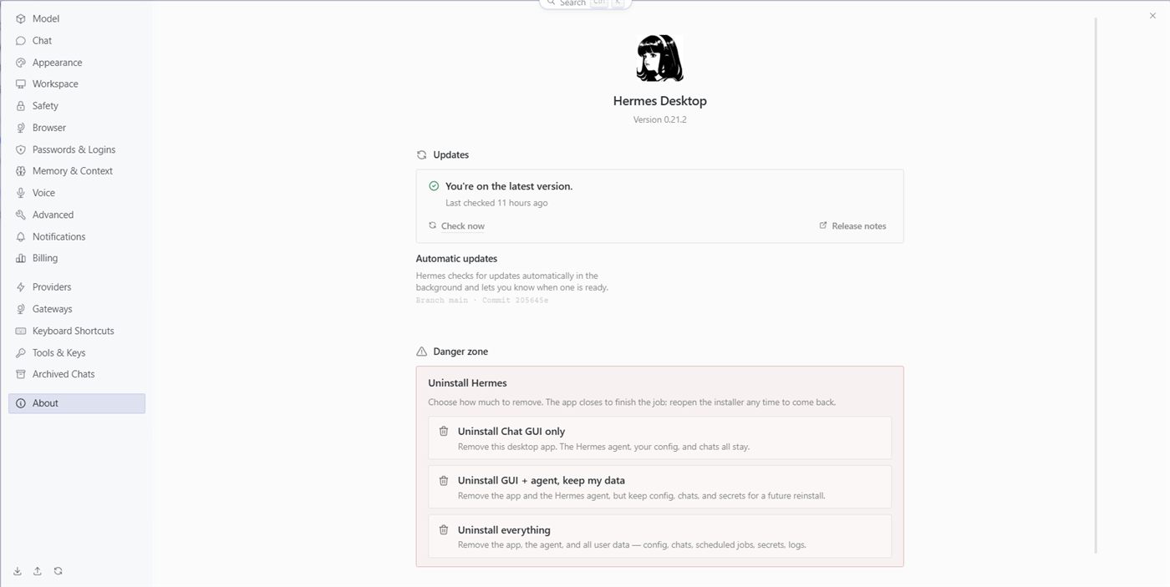
Task: Click the vertical scrollbar on the right
Action: tap(1096, 284)
